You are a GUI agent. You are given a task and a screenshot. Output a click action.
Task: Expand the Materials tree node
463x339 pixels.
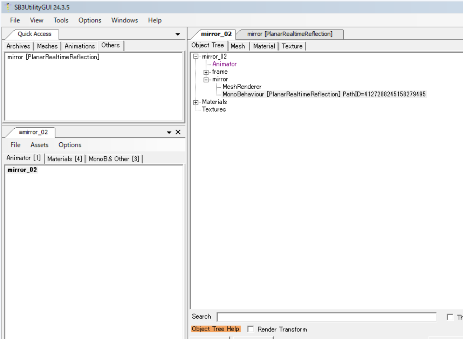196,102
